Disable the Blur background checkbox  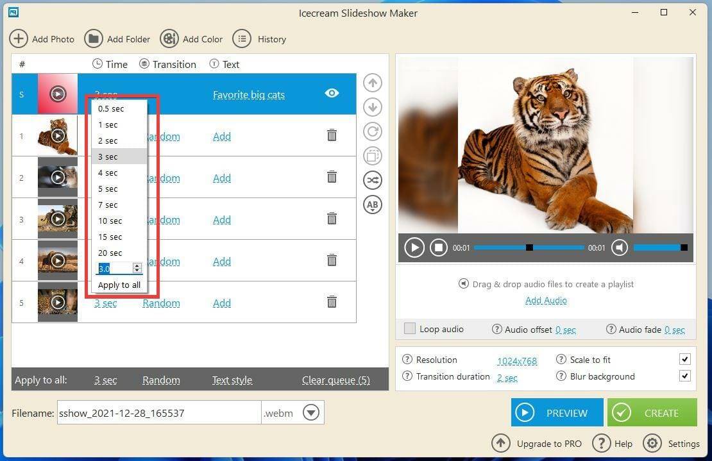point(685,376)
